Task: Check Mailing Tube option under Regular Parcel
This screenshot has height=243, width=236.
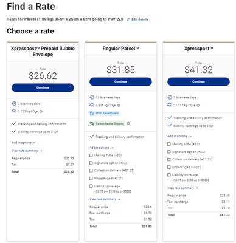Action: coord(91,156)
